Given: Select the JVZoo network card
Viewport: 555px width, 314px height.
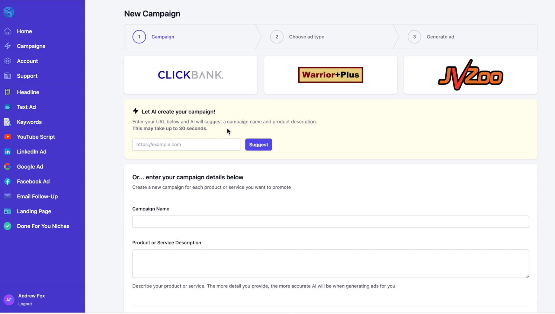Looking at the screenshot, I should 470,75.
